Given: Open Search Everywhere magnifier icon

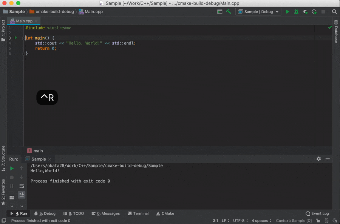Looking at the screenshot, I should (x=334, y=12).
